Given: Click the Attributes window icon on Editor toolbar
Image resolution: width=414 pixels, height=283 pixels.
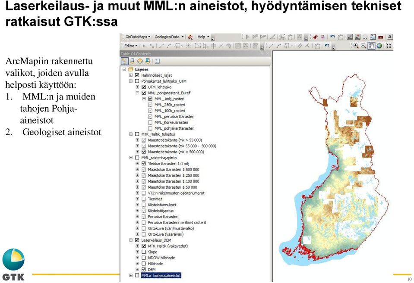Looking at the screenshot, I should (238, 46).
